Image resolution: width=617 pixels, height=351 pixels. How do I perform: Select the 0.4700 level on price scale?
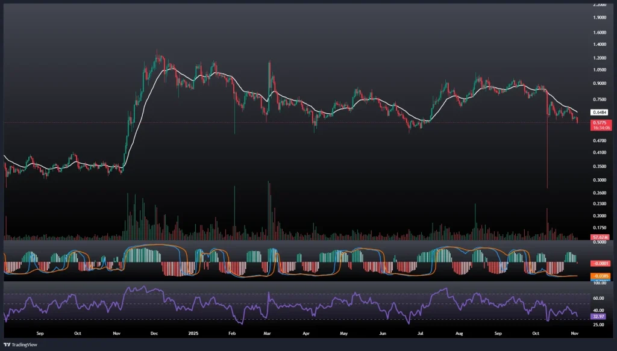click(x=600, y=140)
